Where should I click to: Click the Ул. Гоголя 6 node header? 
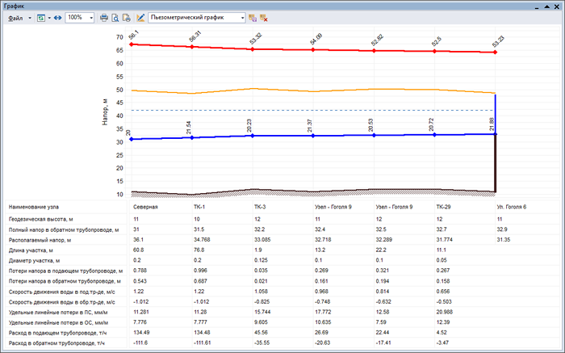(x=513, y=208)
